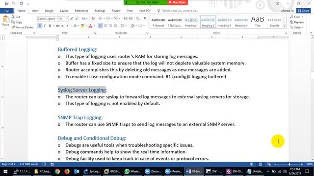Switch to the References tab
The height and width of the screenshot is (176, 314).
click(x=81, y=11)
